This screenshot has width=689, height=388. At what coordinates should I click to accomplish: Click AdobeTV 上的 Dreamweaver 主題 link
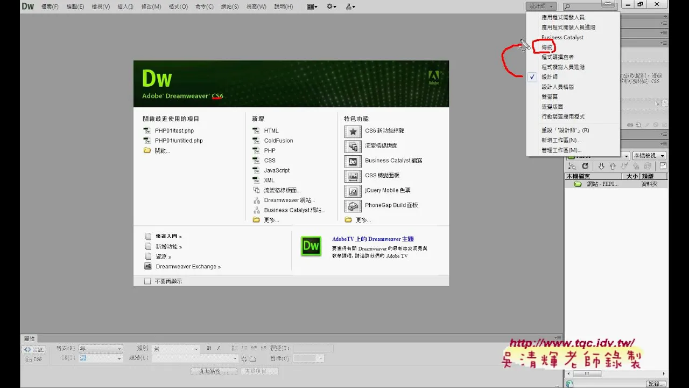click(373, 239)
